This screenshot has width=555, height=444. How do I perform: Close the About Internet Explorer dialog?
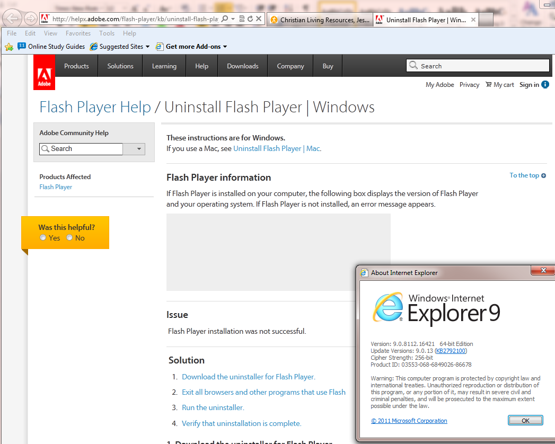point(543,270)
